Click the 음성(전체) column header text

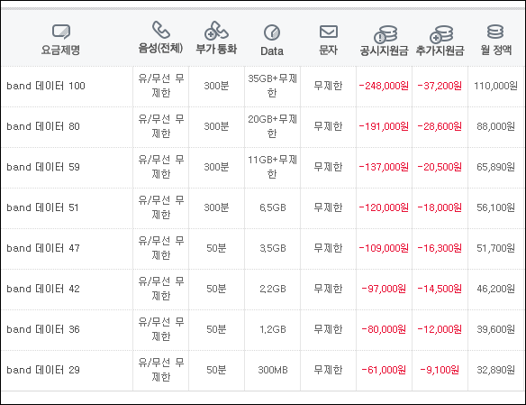coord(160,49)
